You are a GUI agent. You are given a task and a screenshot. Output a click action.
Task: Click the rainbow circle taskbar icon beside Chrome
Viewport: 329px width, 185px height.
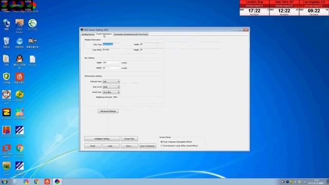point(26,181)
